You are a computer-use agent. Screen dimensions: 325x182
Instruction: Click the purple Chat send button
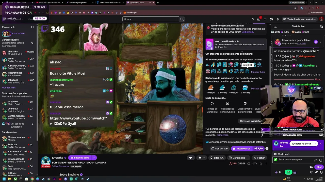pos(319,167)
